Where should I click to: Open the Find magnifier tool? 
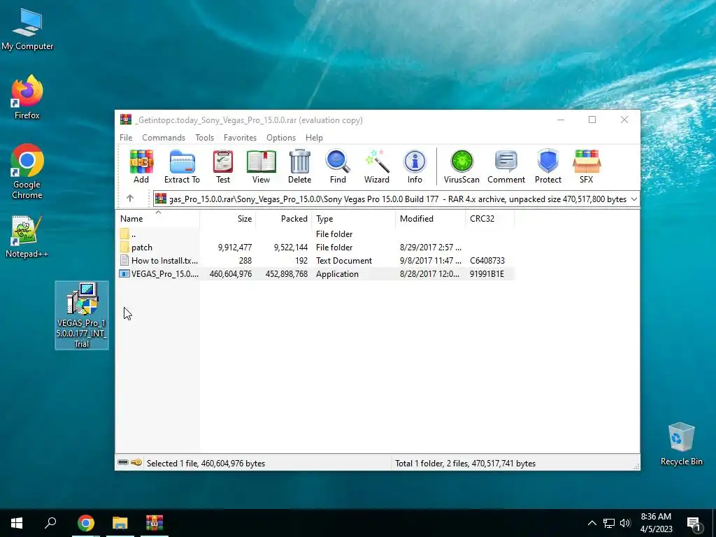338,166
